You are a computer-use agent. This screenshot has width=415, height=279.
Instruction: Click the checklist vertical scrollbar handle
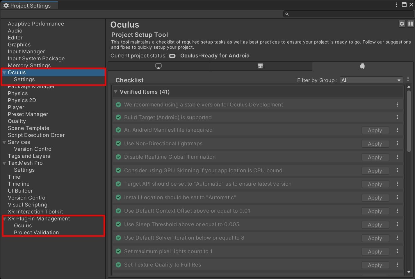click(409, 120)
